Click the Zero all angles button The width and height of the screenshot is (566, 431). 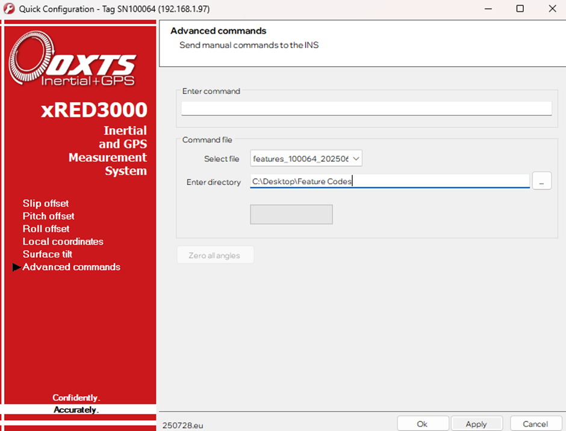215,254
